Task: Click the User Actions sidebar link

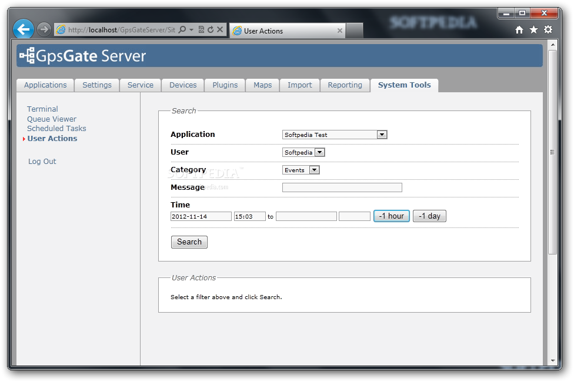Action: (x=52, y=138)
